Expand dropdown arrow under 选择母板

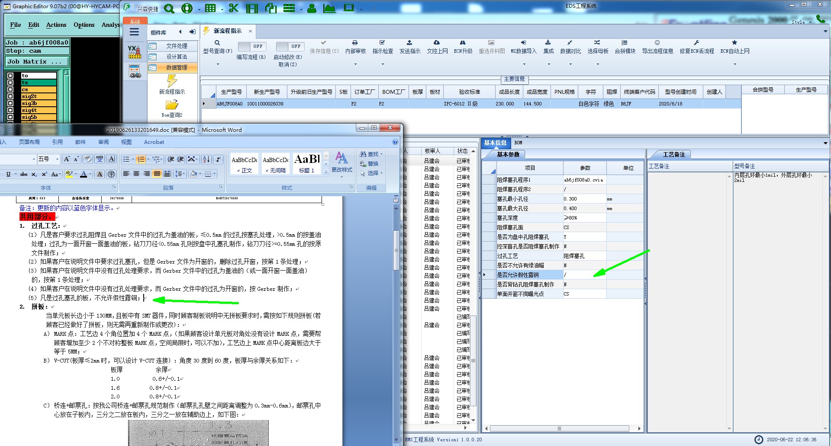tap(598, 64)
